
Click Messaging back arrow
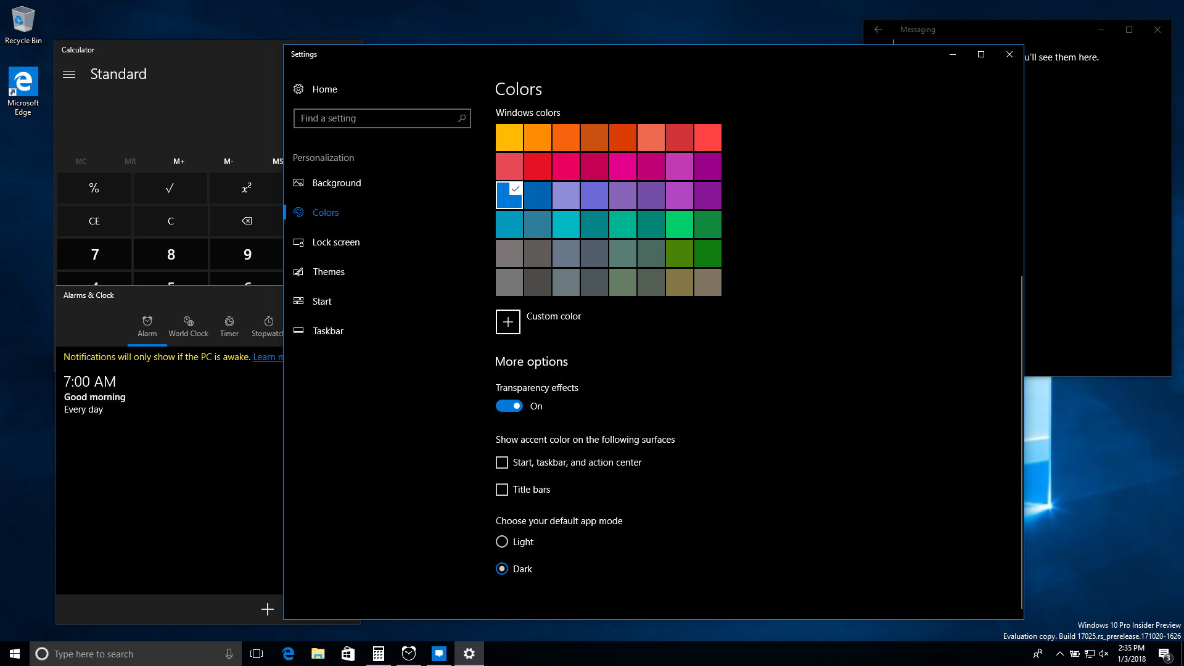[878, 30]
